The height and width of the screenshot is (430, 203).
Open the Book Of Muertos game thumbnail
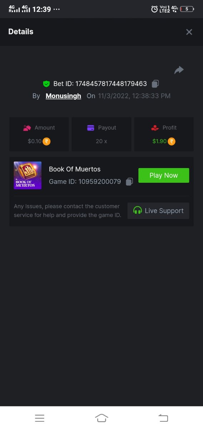point(28,175)
